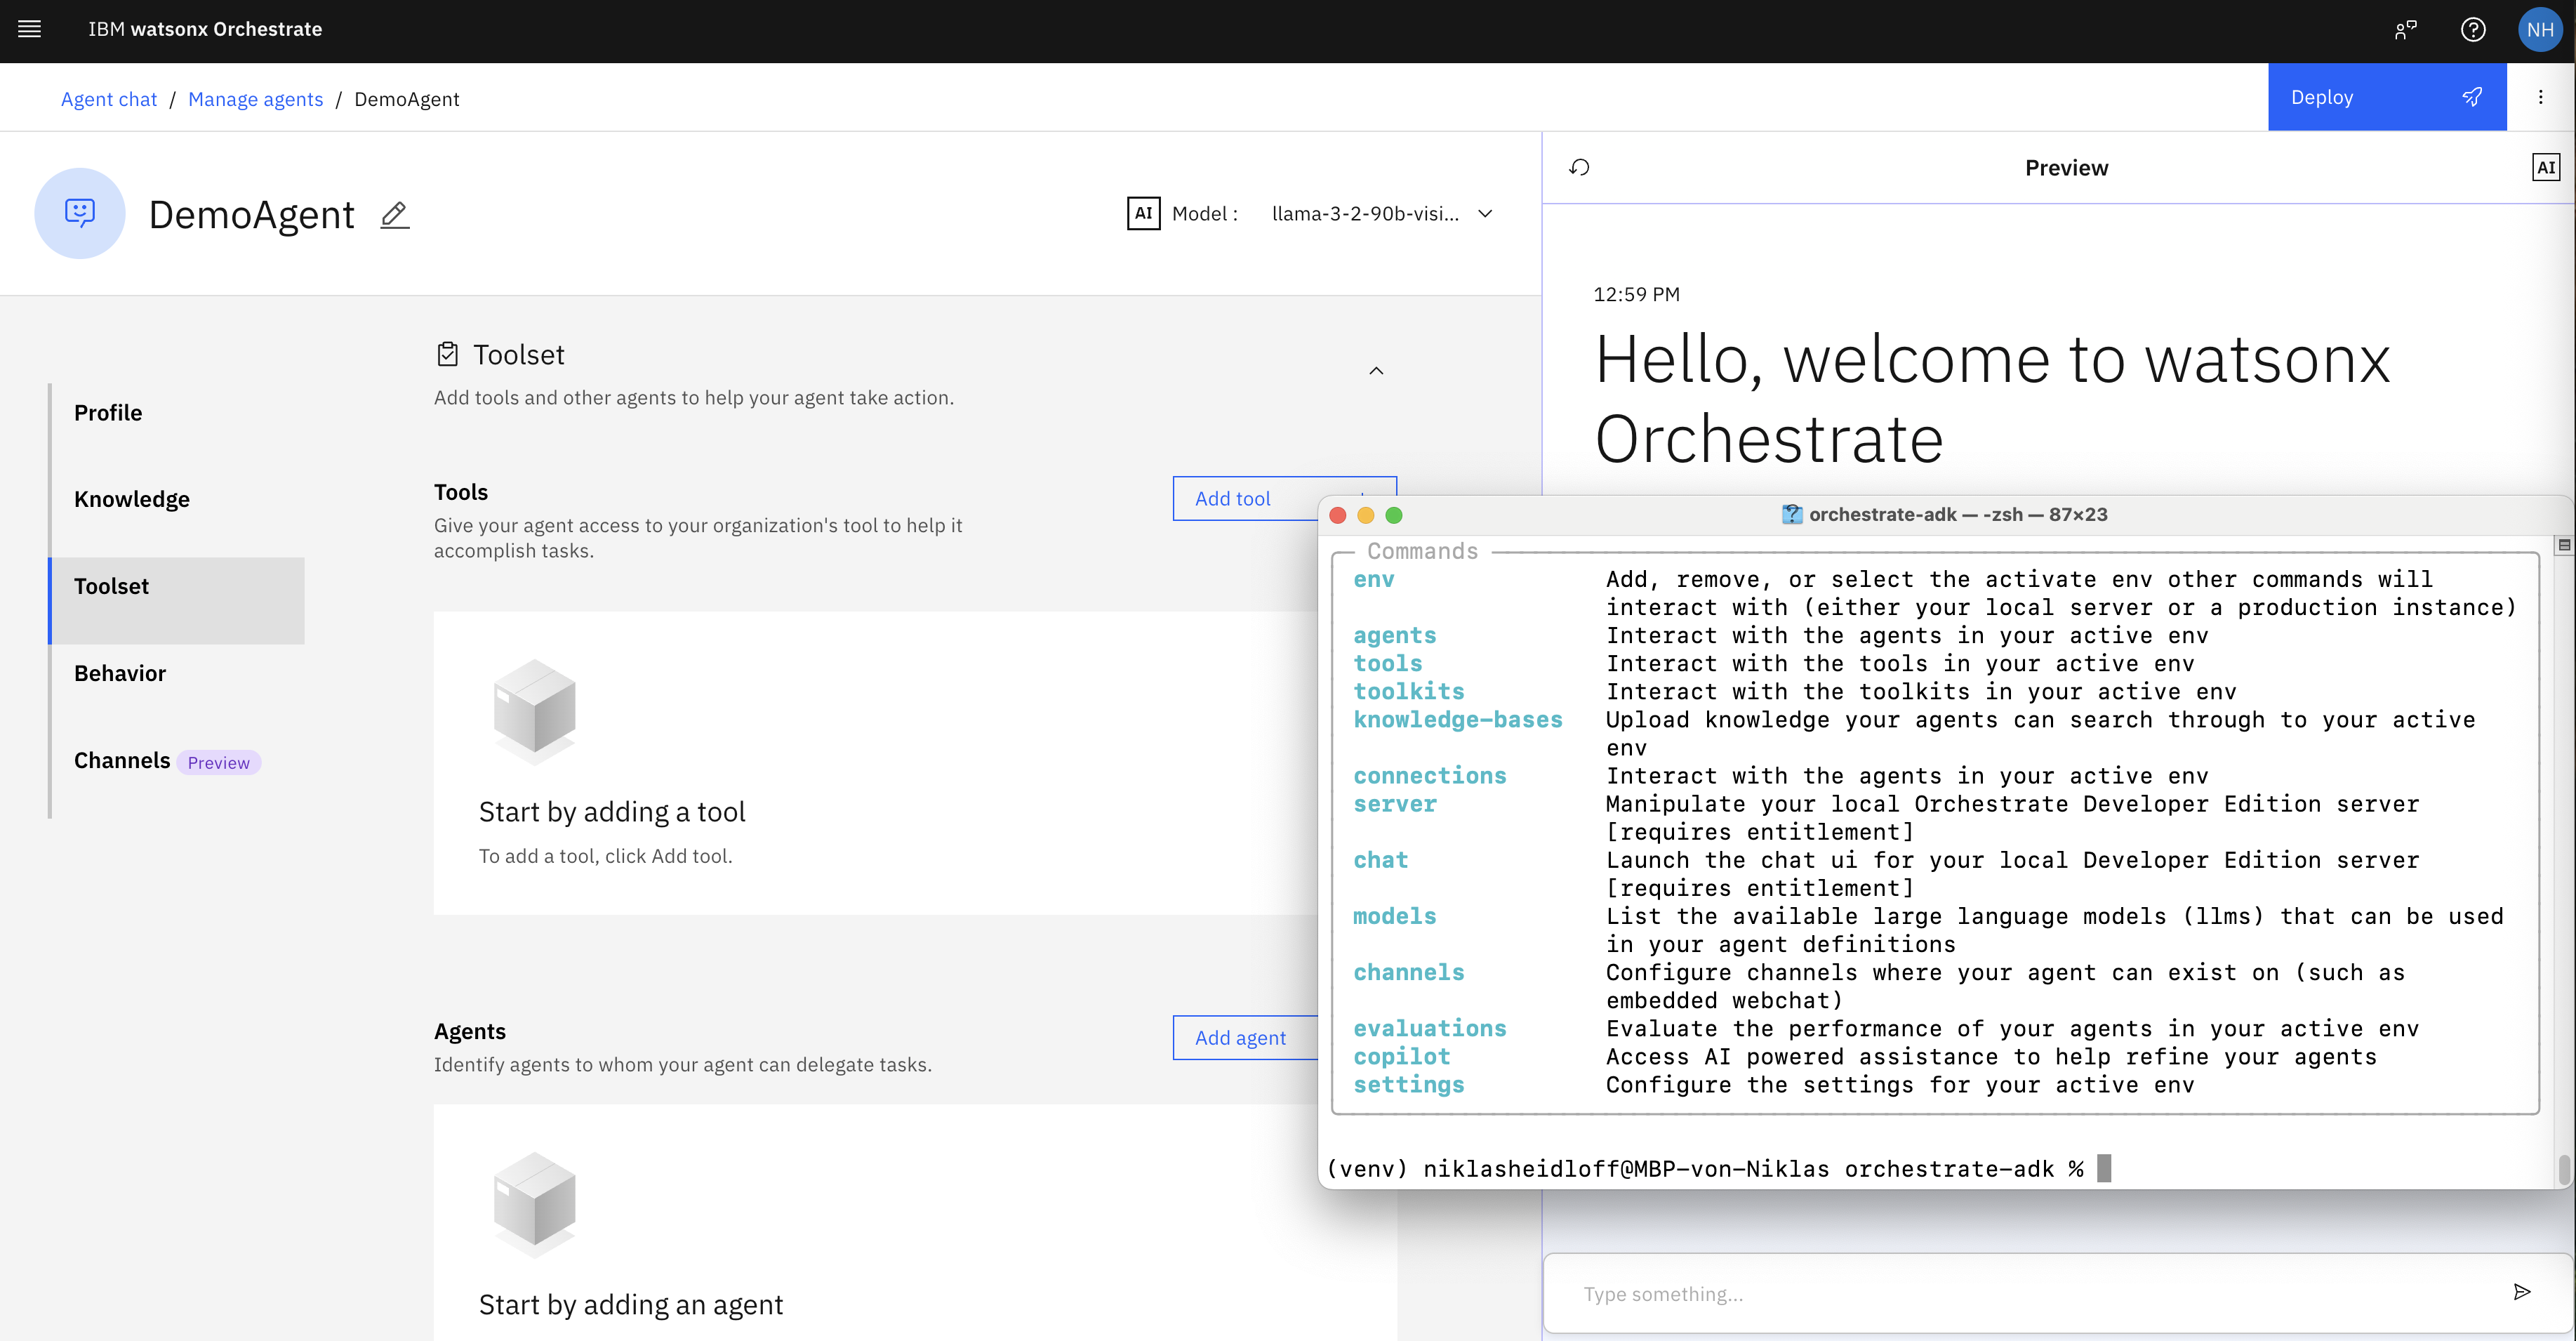Open the chat with agent icon in header
The width and height of the screenshot is (2576, 1341).
tap(2405, 30)
